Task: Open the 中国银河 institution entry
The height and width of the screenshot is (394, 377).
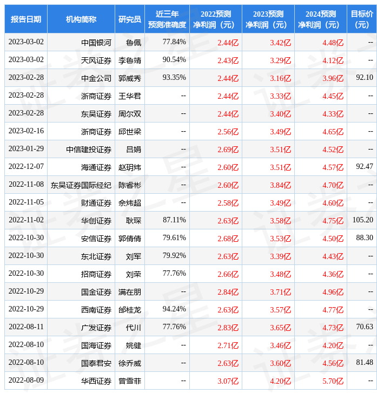Action: point(96,43)
